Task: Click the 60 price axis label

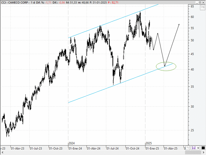Action: (192, 17)
